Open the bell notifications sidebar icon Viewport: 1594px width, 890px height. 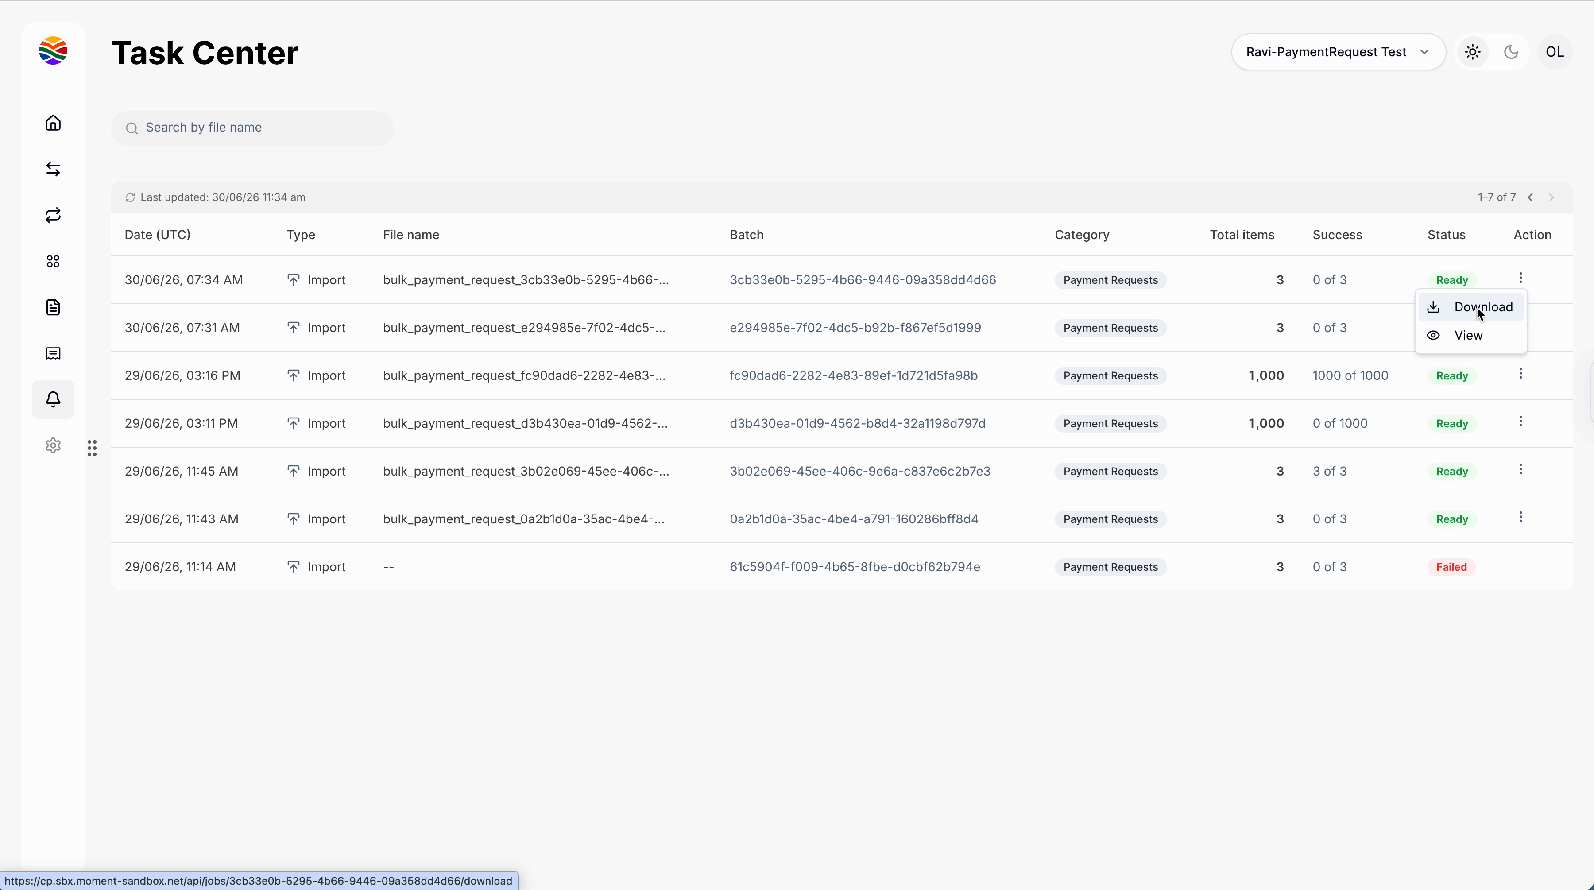pos(53,399)
